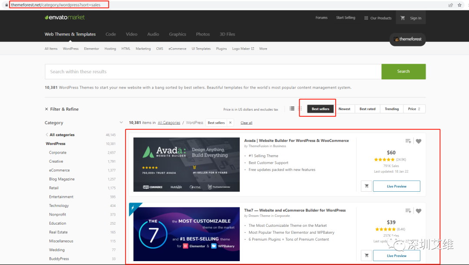Filter by Corporate category
This screenshot has width=469, height=265.
point(58,152)
